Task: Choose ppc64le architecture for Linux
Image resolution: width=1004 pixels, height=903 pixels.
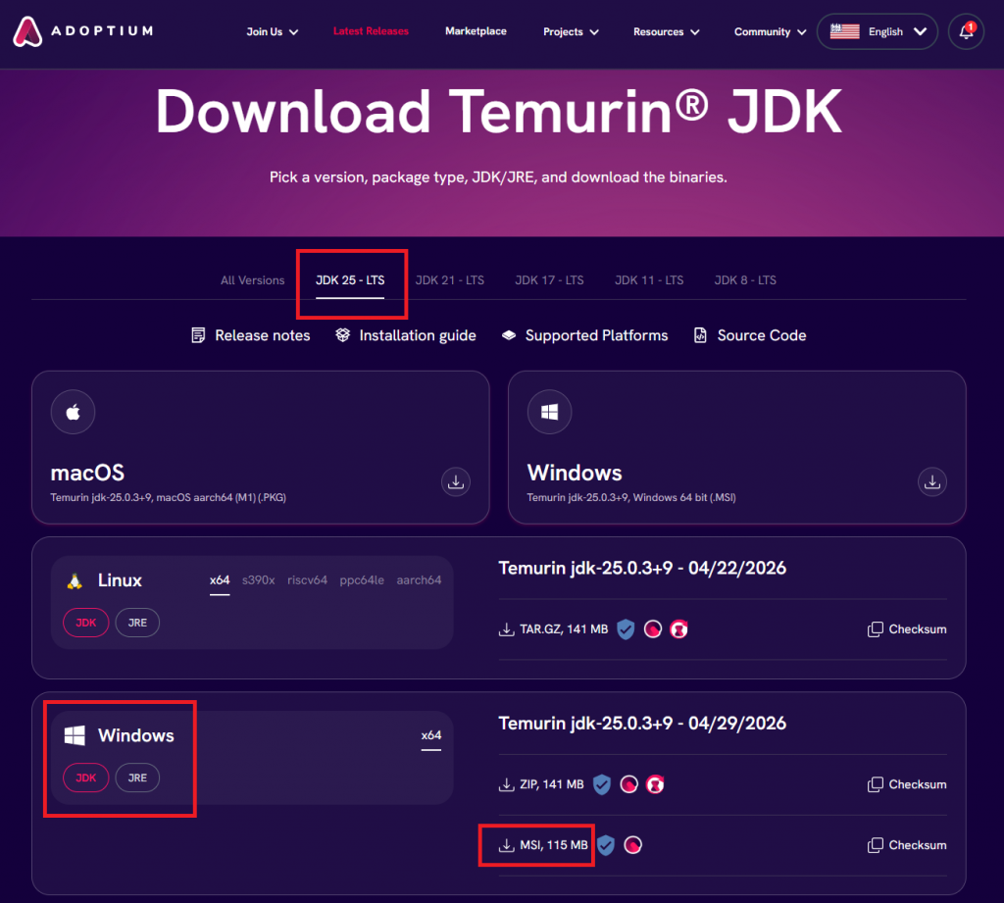Action: [362, 580]
